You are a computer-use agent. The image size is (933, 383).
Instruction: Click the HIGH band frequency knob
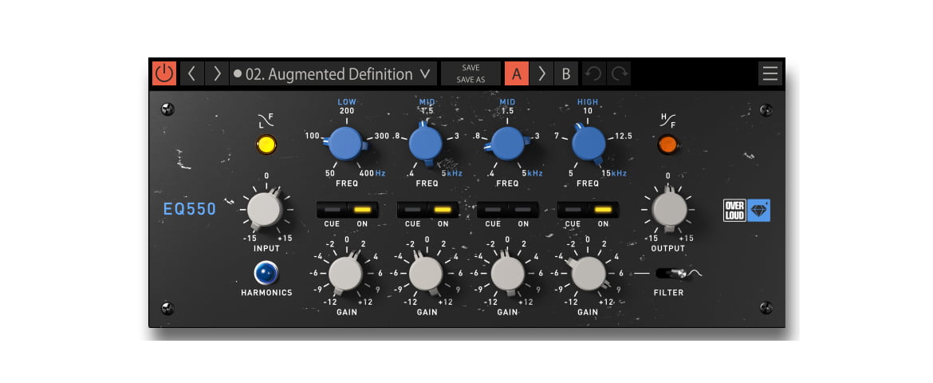point(589,144)
